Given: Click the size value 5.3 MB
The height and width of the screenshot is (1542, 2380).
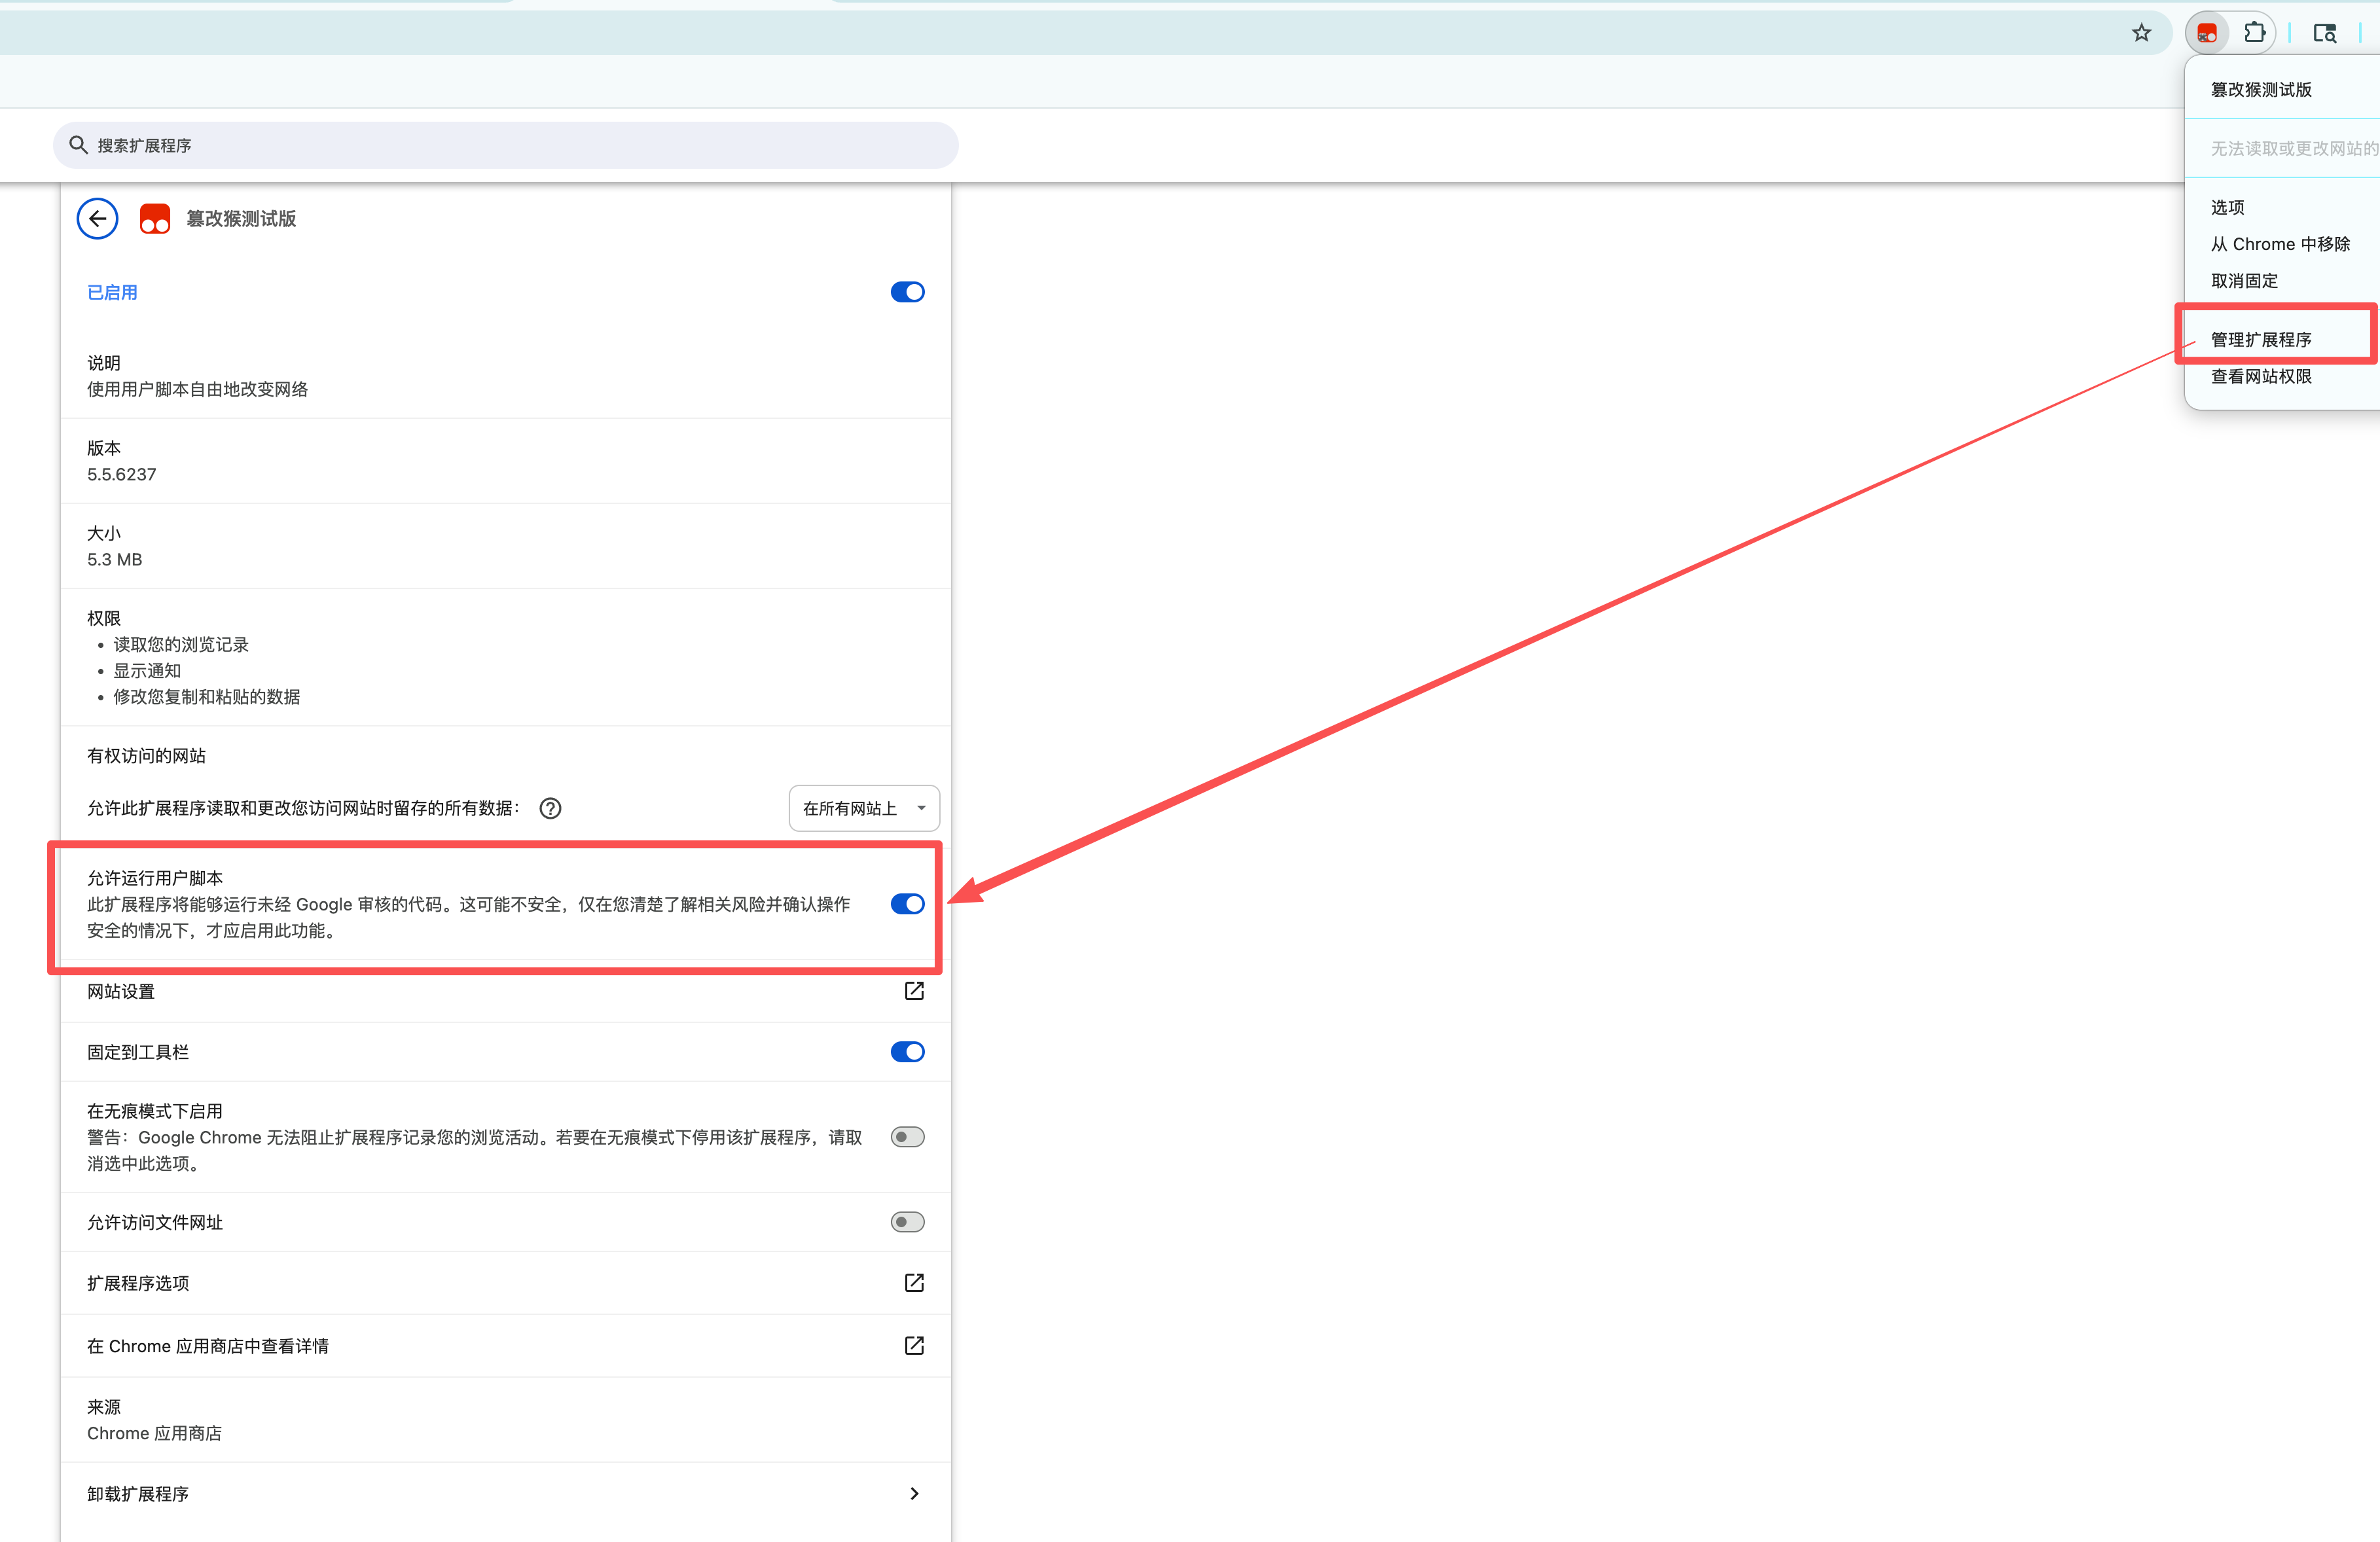Looking at the screenshot, I should point(115,560).
